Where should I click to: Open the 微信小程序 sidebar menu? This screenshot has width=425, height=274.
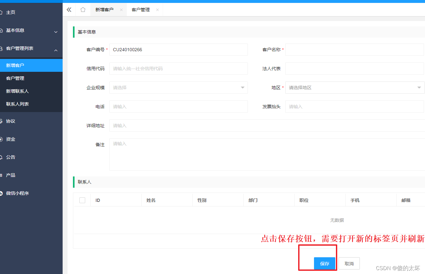[x=31, y=193]
